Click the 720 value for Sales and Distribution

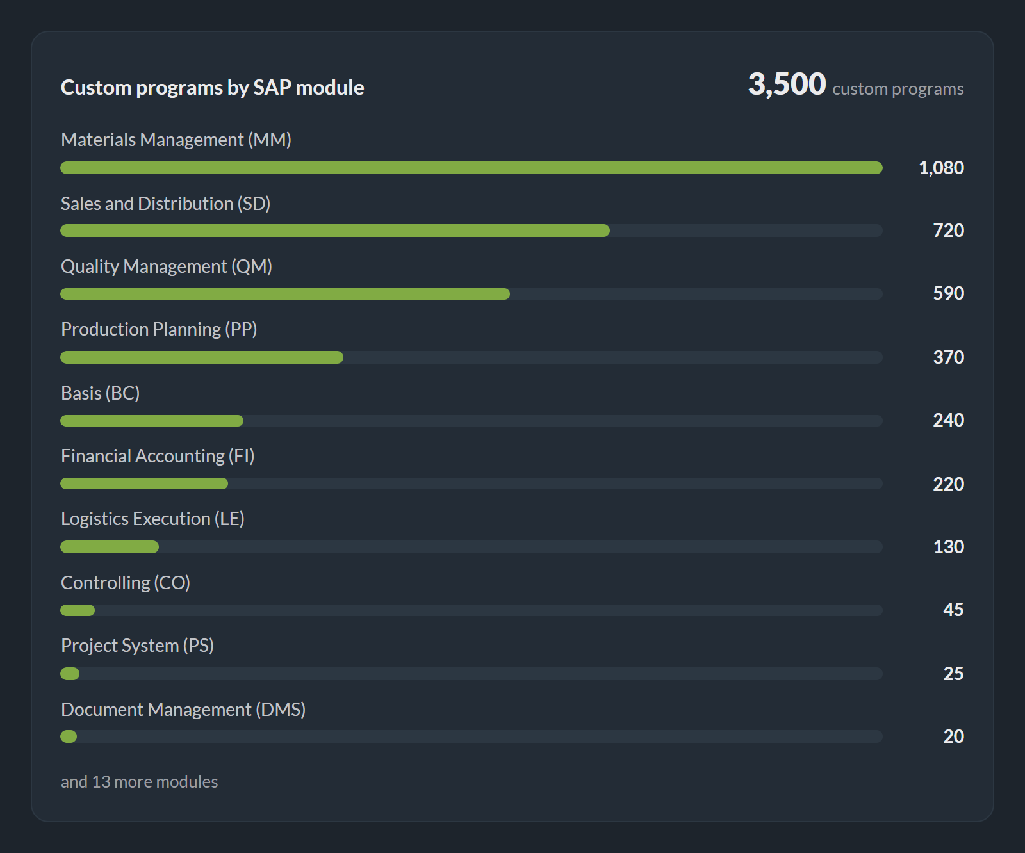(x=949, y=231)
